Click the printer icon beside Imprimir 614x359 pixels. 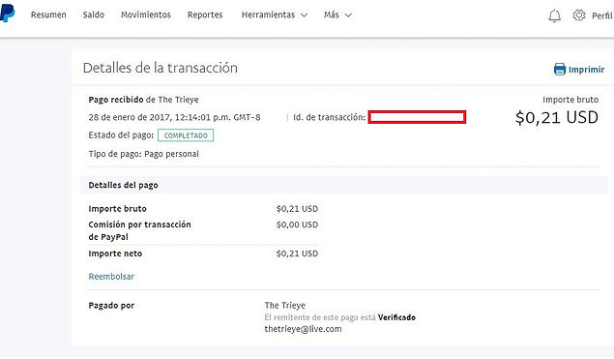tap(560, 70)
